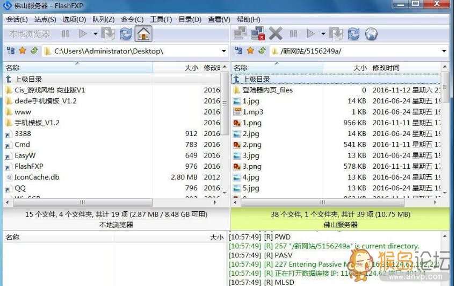Screen dimensions: 456x286
Task: Select remote 上级目录 parent folder row
Action: pyautogui.click(x=336, y=79)
